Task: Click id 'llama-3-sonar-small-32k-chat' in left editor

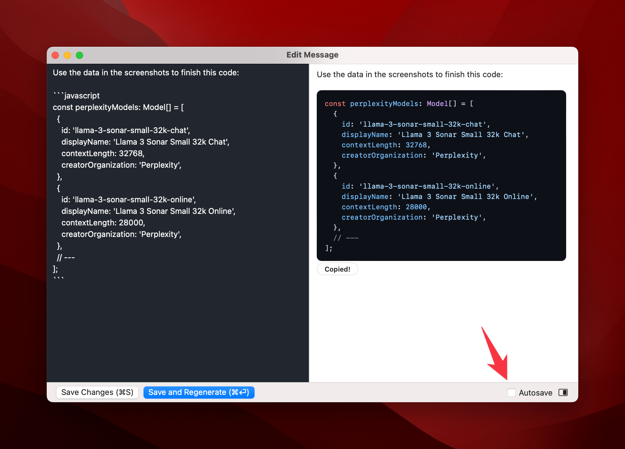Action: point(126,130)
